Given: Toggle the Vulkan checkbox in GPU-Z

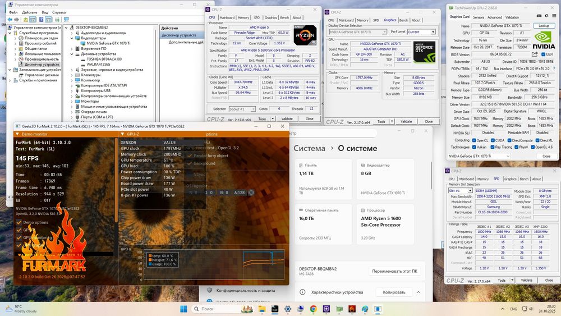Looking at the screenshot, I should (x=474, y=147).
